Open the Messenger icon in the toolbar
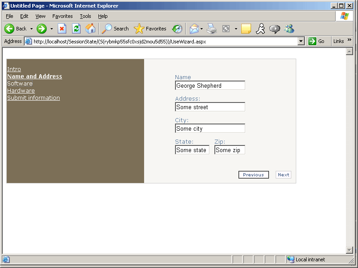The image size is (358, 268). (289, 29)
